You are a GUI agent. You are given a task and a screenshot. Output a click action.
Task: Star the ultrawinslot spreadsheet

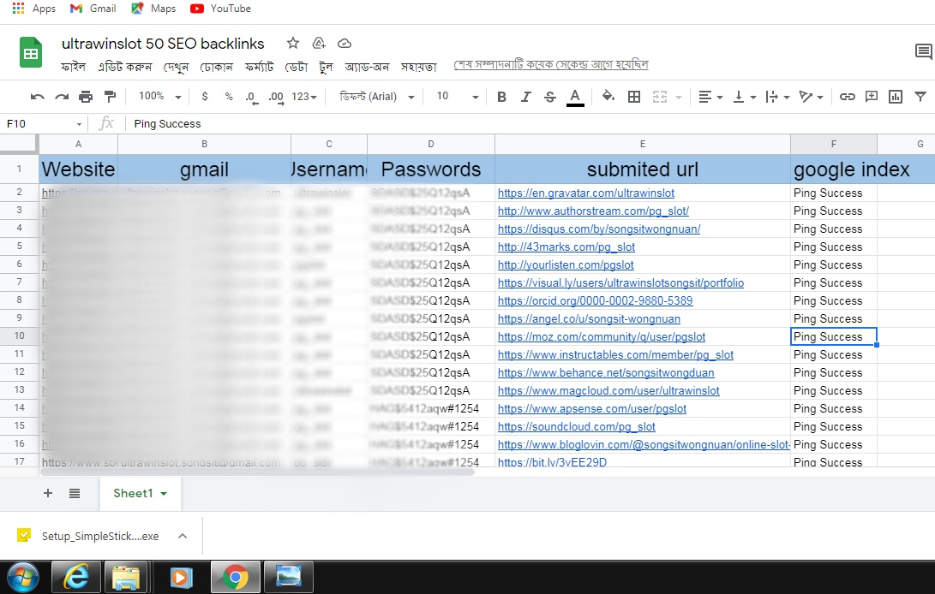coord(292,43)
